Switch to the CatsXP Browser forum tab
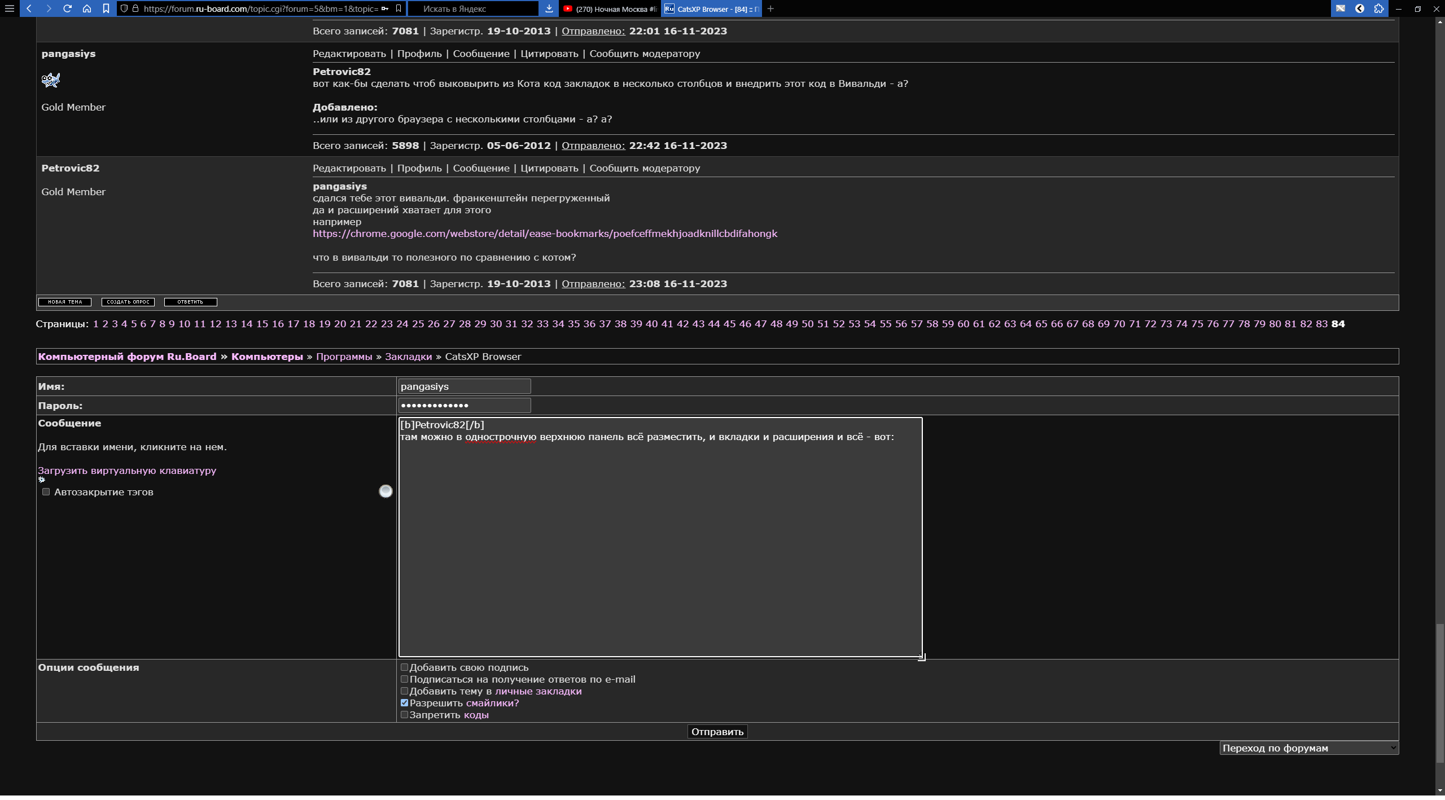The width and height of the screenshot is (1445, 800). pos(711,9)
